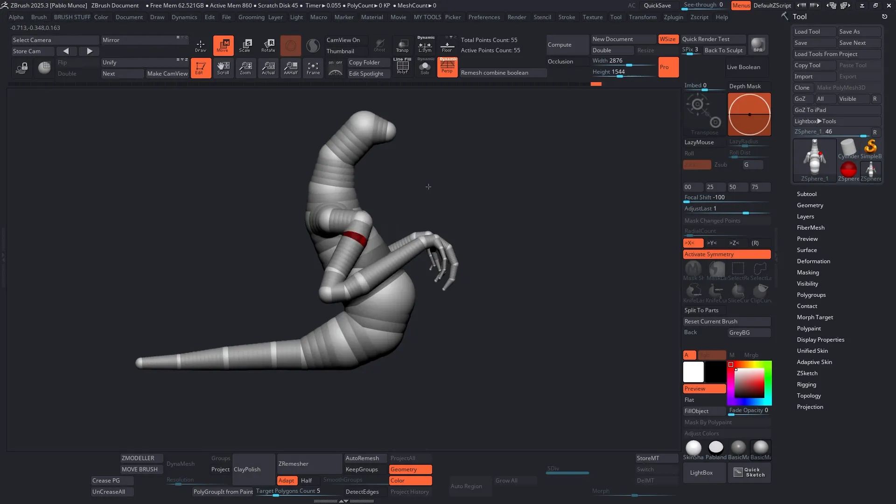Click the AAHalf view icon
The width and height of the screenshot is (896, 504).
pos(290,68)
